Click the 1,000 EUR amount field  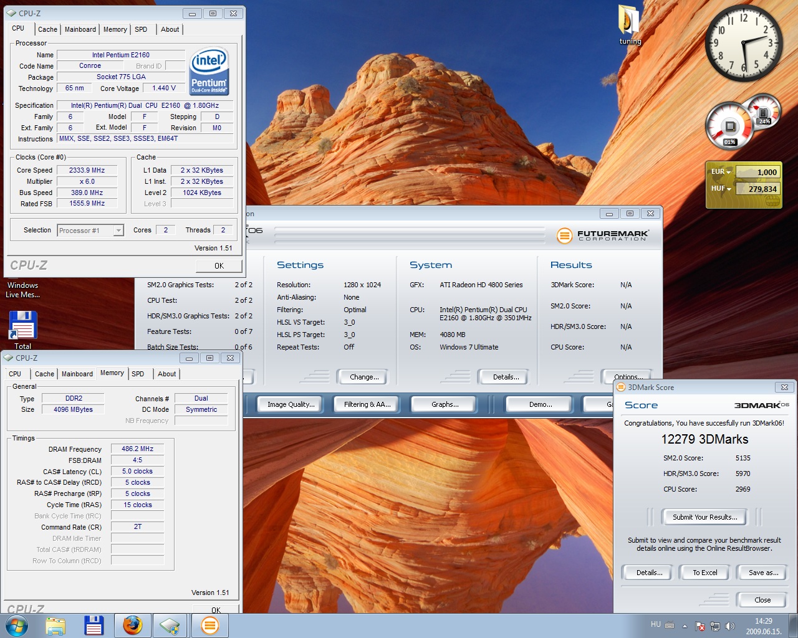(x=757, y=172)
